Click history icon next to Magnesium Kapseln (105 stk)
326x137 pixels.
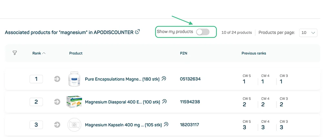click(166, 124)
